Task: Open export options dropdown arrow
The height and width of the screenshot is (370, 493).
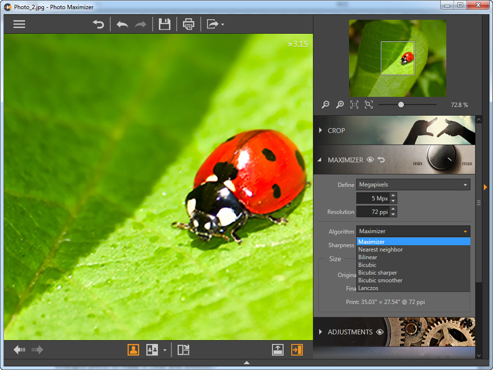Action: pos(222,25)
